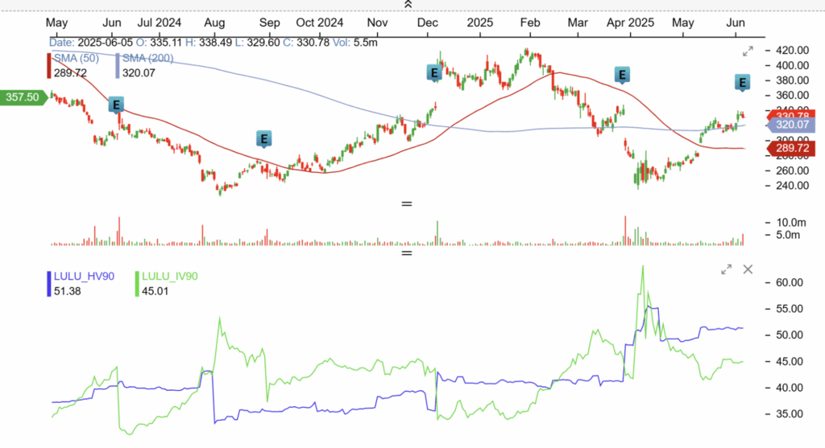
Task: Click the LULU_IV90 legend label
Action: tap(170, 276)
